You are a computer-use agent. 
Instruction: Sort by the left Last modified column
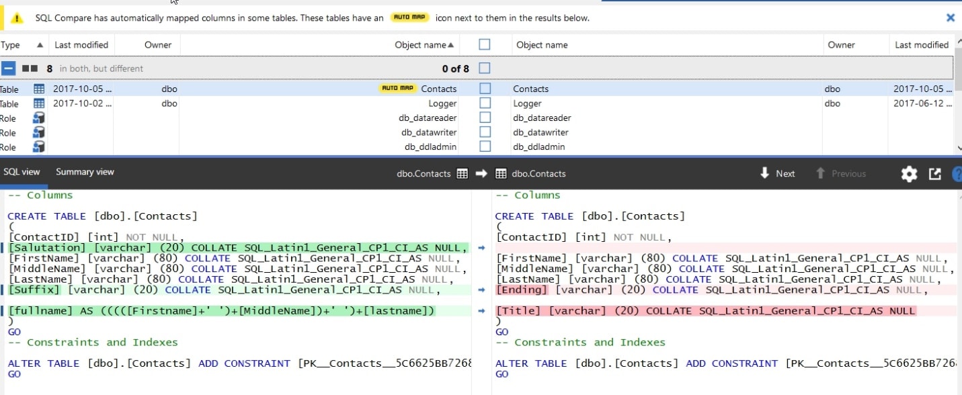[x=81, y=45]
